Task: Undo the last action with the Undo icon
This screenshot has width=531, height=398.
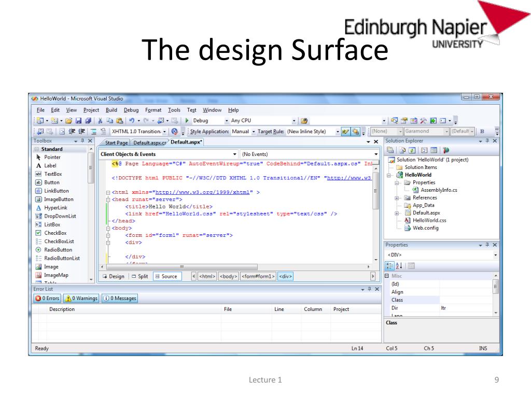Action: [132, 120]
